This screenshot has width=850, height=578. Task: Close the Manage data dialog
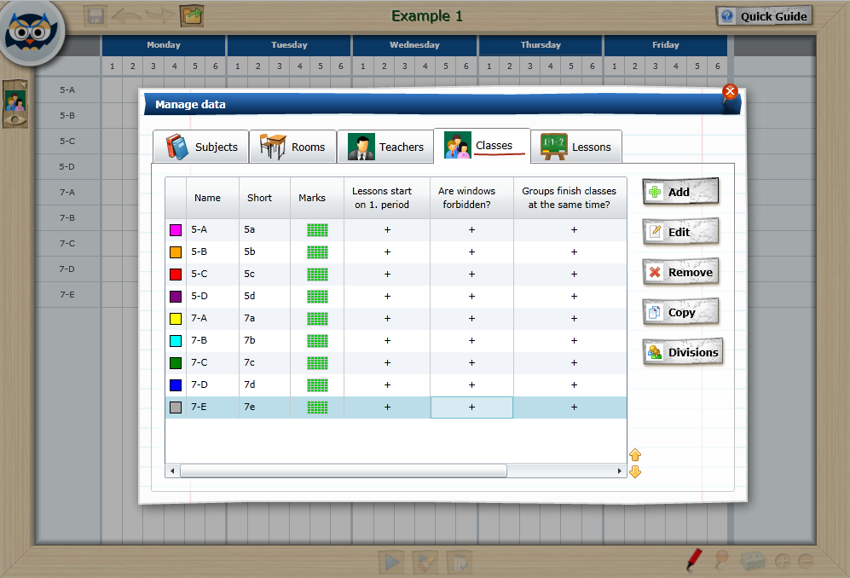pos(730,91)
